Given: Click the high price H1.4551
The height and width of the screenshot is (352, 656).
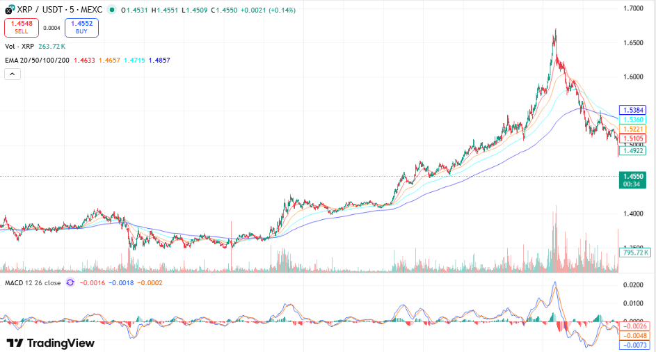Looking at the screenshot, I should coord(164,10).
